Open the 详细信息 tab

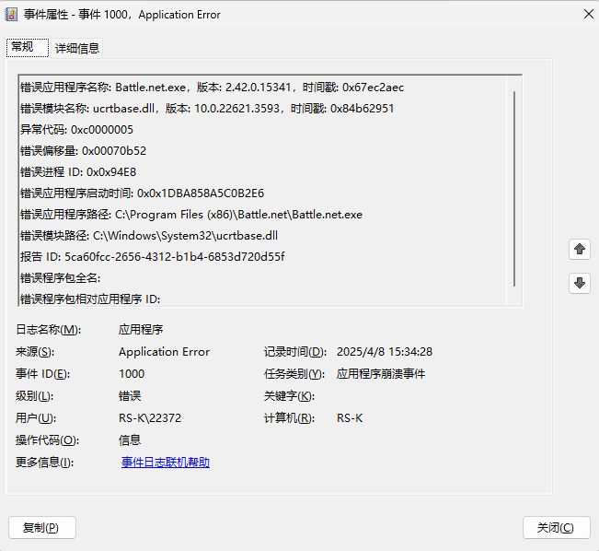(x=77, y=48)
